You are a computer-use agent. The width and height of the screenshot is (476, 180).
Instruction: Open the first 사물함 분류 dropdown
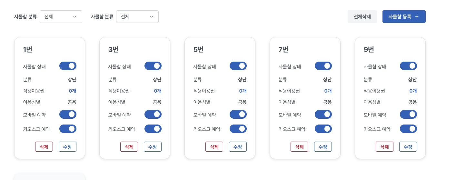tap(61, 17)
